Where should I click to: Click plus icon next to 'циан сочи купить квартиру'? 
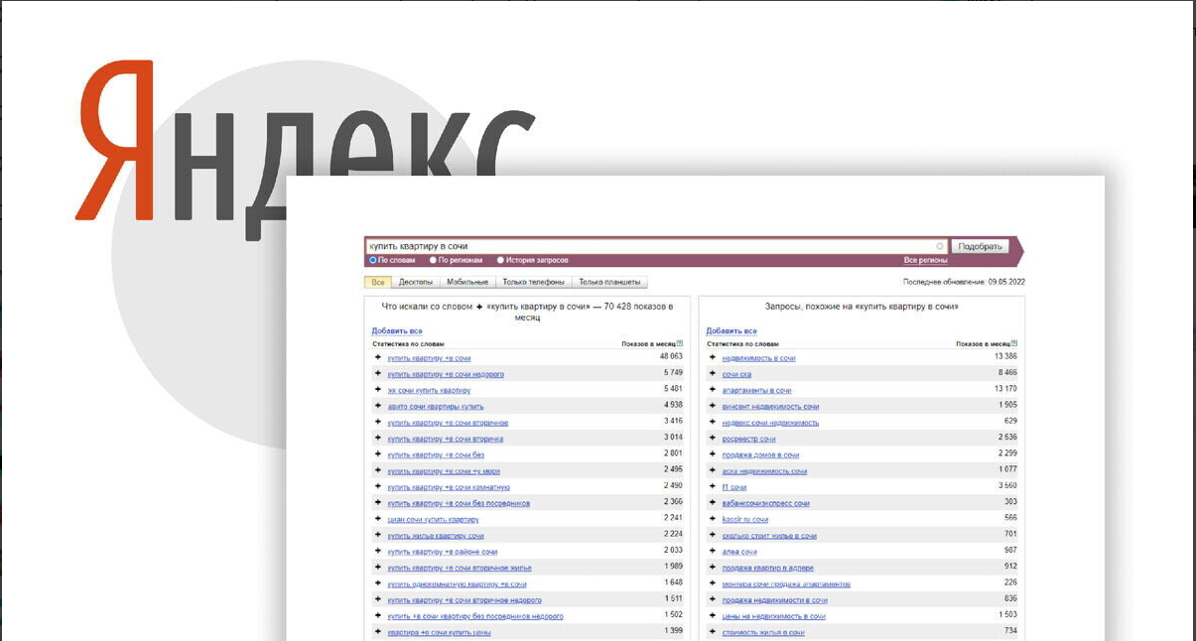click(378, 519)
